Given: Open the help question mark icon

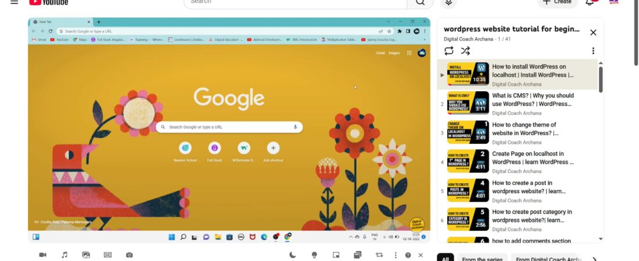Looking at the screenshot, I should point(408,255).
